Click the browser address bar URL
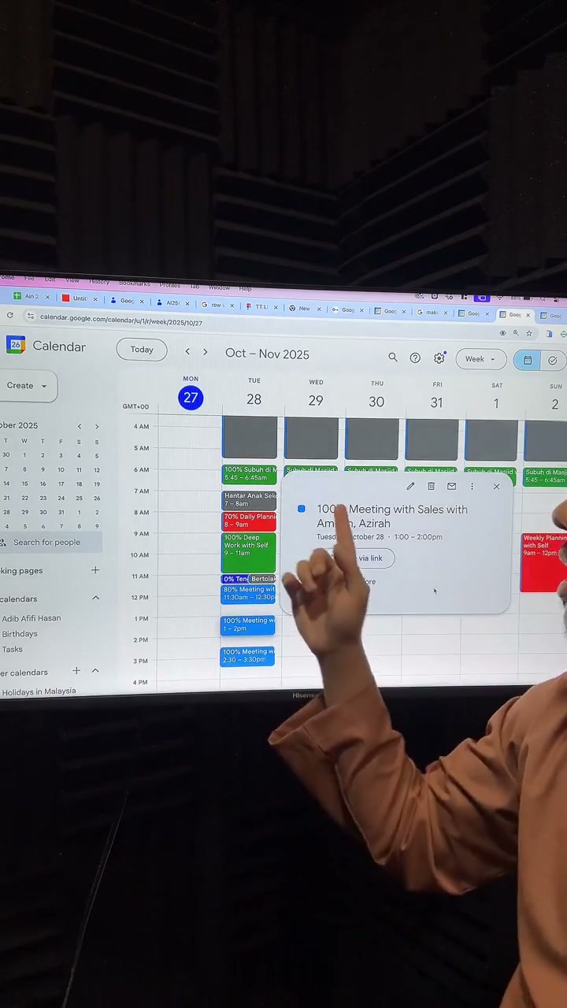 click(121, 319)
